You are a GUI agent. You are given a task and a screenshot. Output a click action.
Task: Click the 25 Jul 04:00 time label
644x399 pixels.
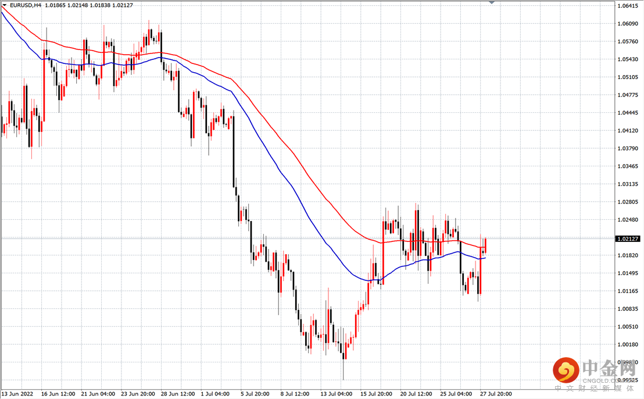(456, 394)
